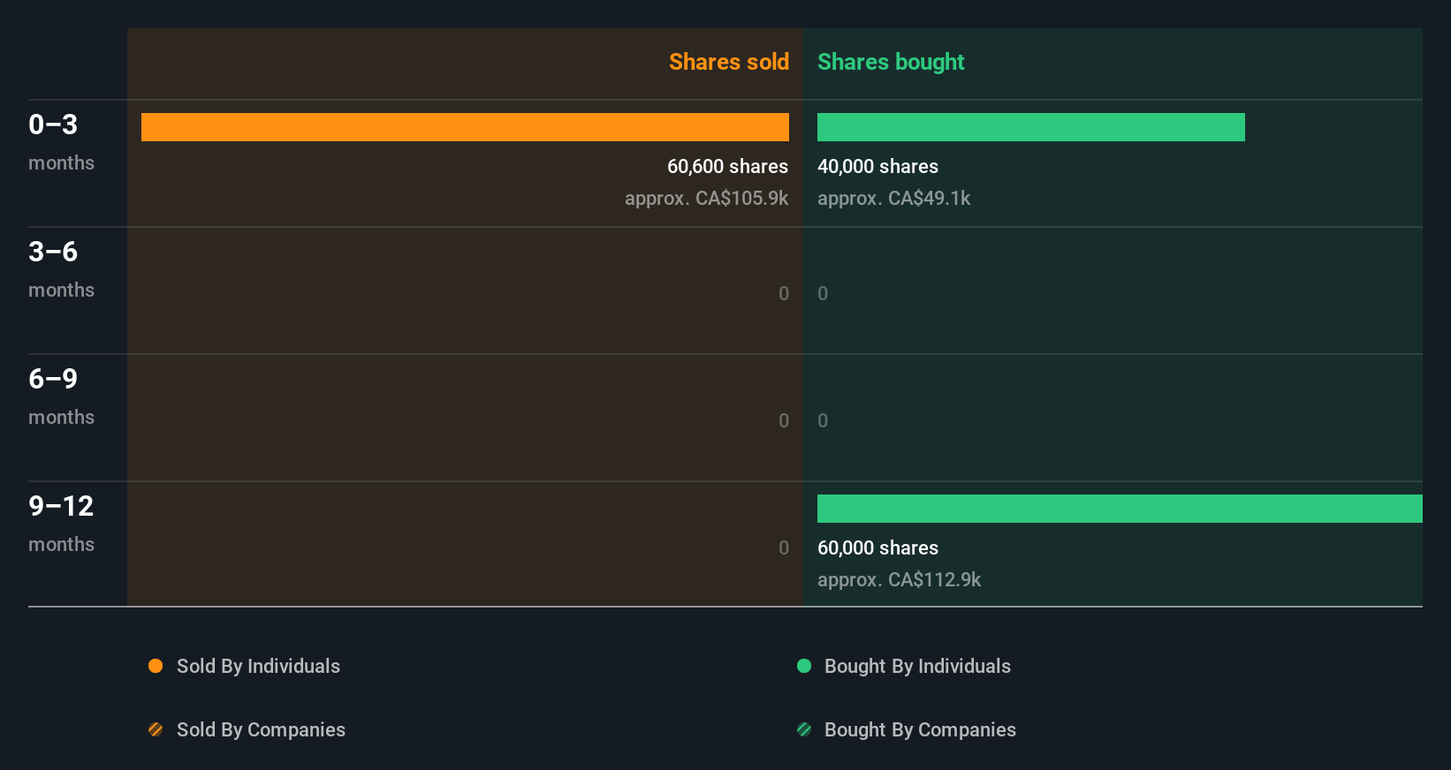Click the 'Bought By Companies' legend label

click(920, 729)
